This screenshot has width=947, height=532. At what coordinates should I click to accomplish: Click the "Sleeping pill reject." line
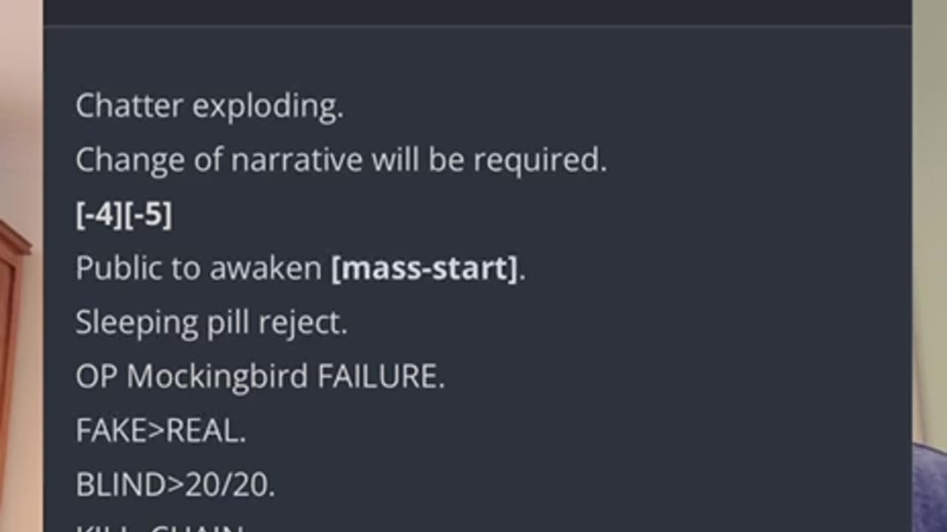pos(212,323)
